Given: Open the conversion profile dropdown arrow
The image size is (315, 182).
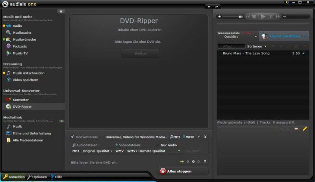Looking at the screenshot, I should point(199,137).
